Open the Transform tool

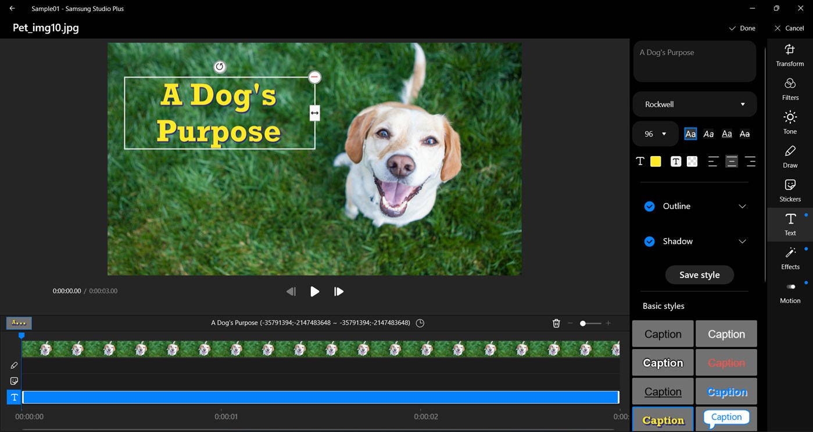point(790,56)
